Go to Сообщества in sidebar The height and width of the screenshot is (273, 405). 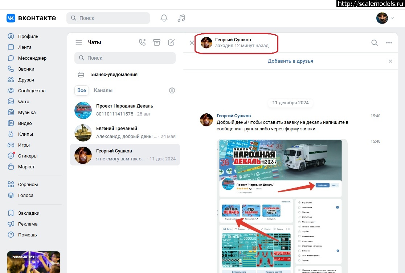click(32, 91)
